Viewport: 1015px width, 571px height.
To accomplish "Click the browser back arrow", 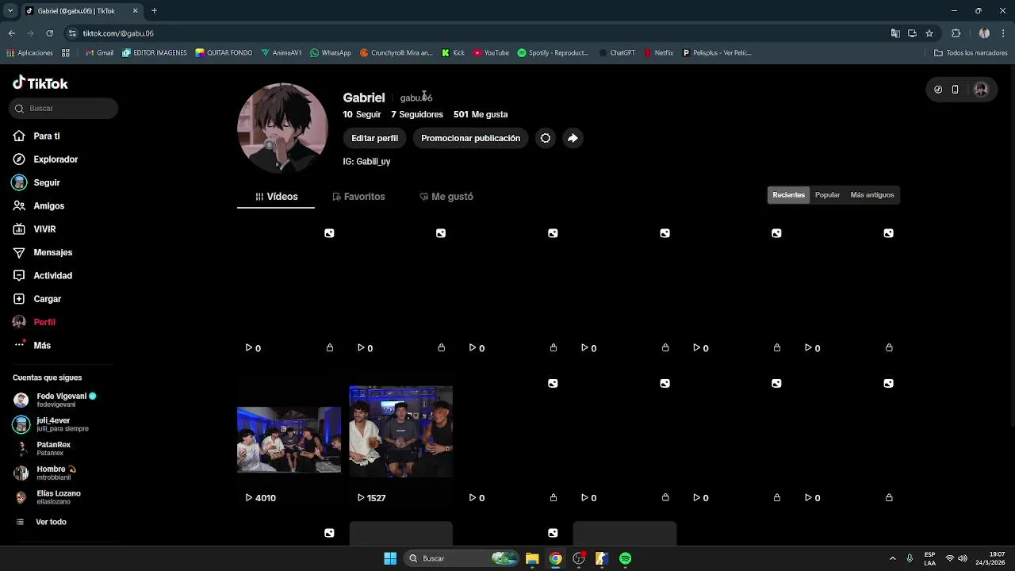I will (12, 33).
